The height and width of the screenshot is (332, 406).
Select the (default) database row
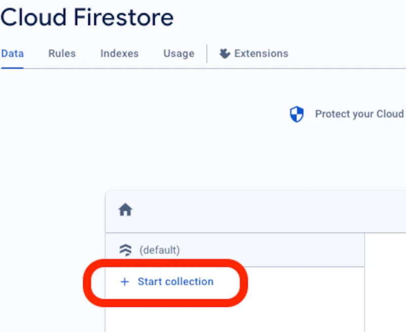(235, 250)
